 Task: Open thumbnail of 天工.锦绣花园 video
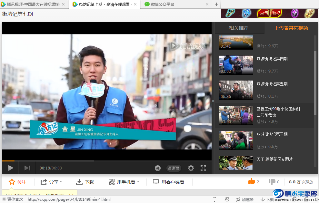coord(236,163)
